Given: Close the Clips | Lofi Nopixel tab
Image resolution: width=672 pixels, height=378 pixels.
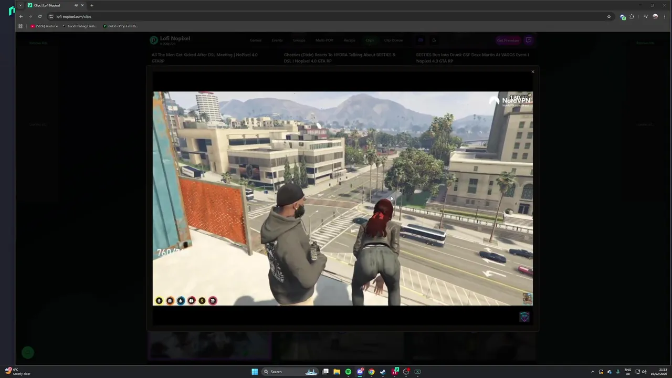Looking at the screenshot, I should click(x=82, y=5).
